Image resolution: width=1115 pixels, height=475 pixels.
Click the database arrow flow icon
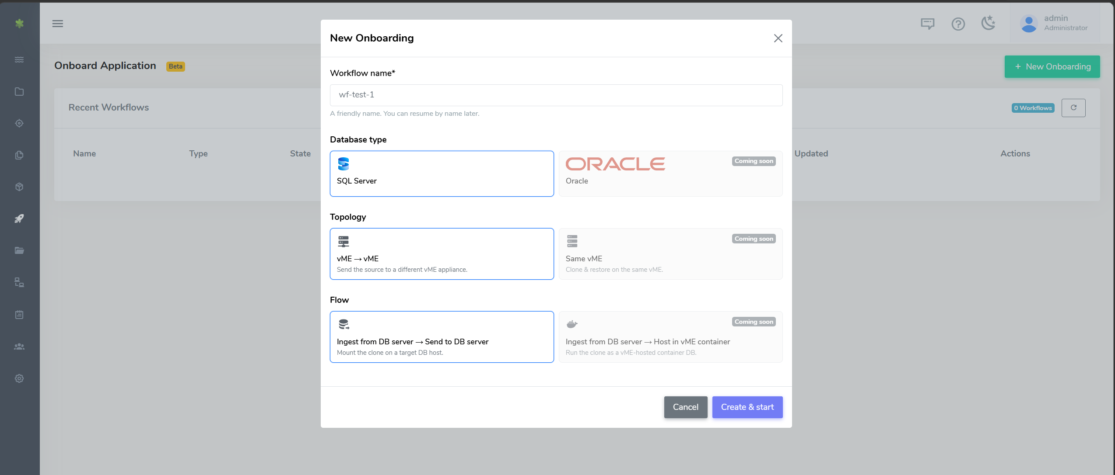[x=344, y=324]
